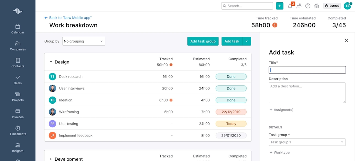
Task: Open the Add task dropdown arrow
Action: click(x=247, y=41)
